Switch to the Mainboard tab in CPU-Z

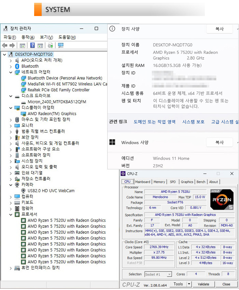143,182
